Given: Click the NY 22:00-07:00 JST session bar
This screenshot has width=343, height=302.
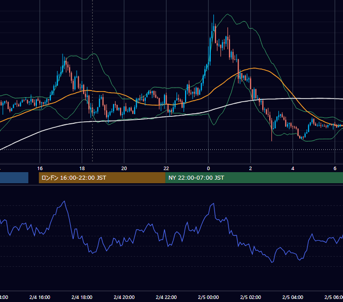Looking at the screenshot, I should tap(254, 178).
